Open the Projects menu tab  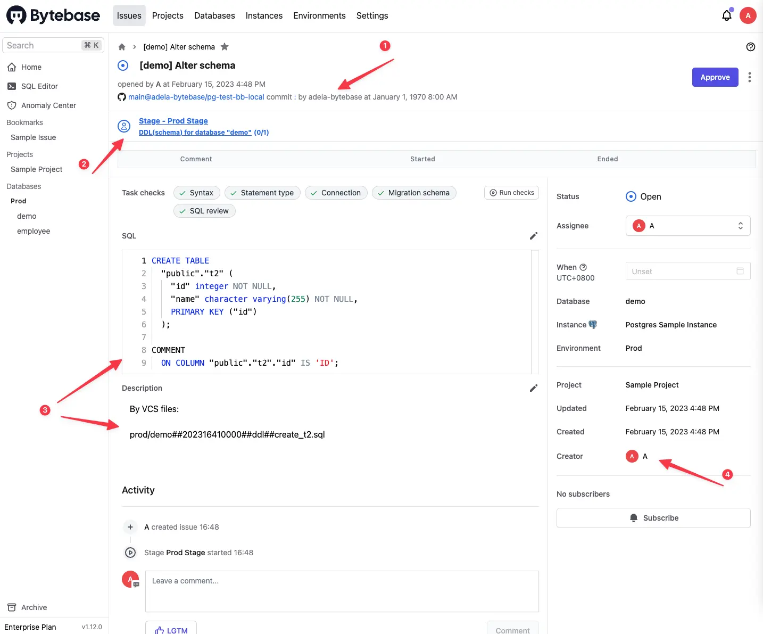coord(168,16)
